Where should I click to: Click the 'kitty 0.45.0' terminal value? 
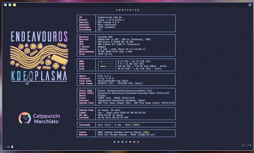106,78
